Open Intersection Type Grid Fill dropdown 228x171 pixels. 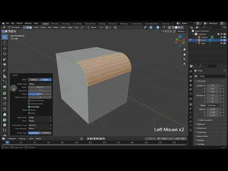(x=40, y=125)
